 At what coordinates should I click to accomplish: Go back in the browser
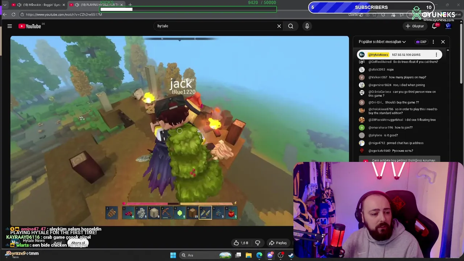[x=5, y=14]
